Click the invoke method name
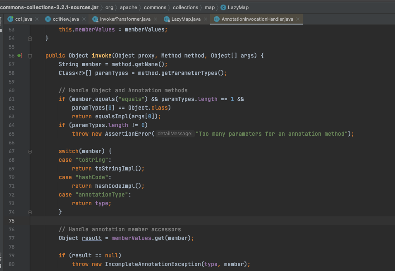The image size is (395, 271). pos(101,56)
